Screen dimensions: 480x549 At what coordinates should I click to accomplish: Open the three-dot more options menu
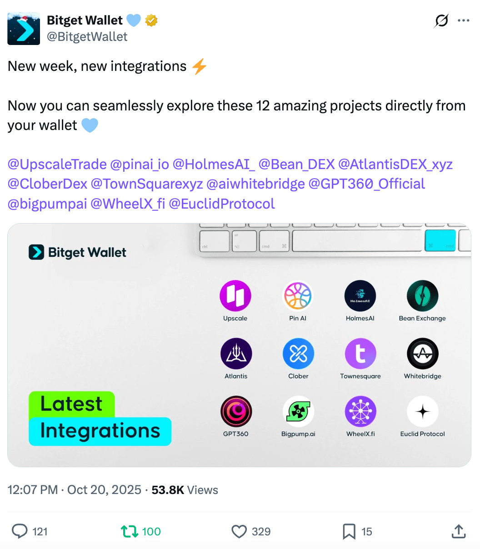(463, 21)
